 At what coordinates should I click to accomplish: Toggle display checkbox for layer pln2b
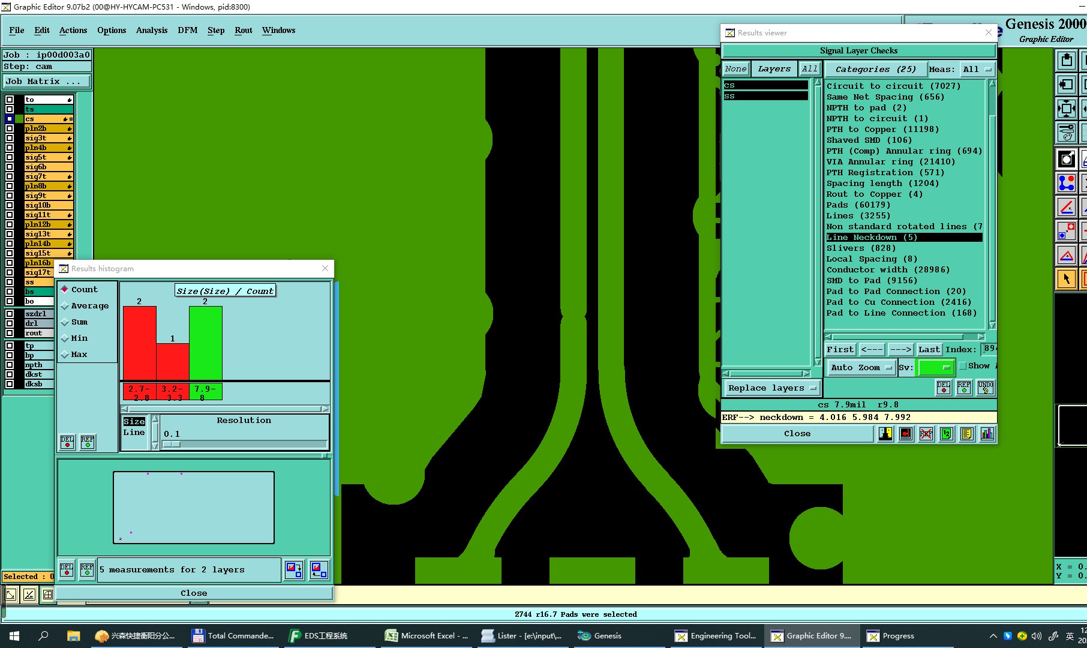tap(10, 128)
